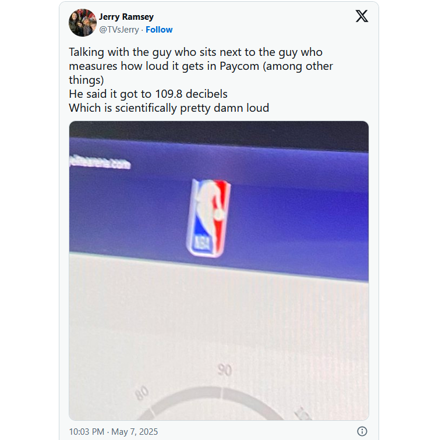Click the May 7, 2025 date
Image resolution: width=435 pixels, height=440 pixels.
(x=135, y=431)
